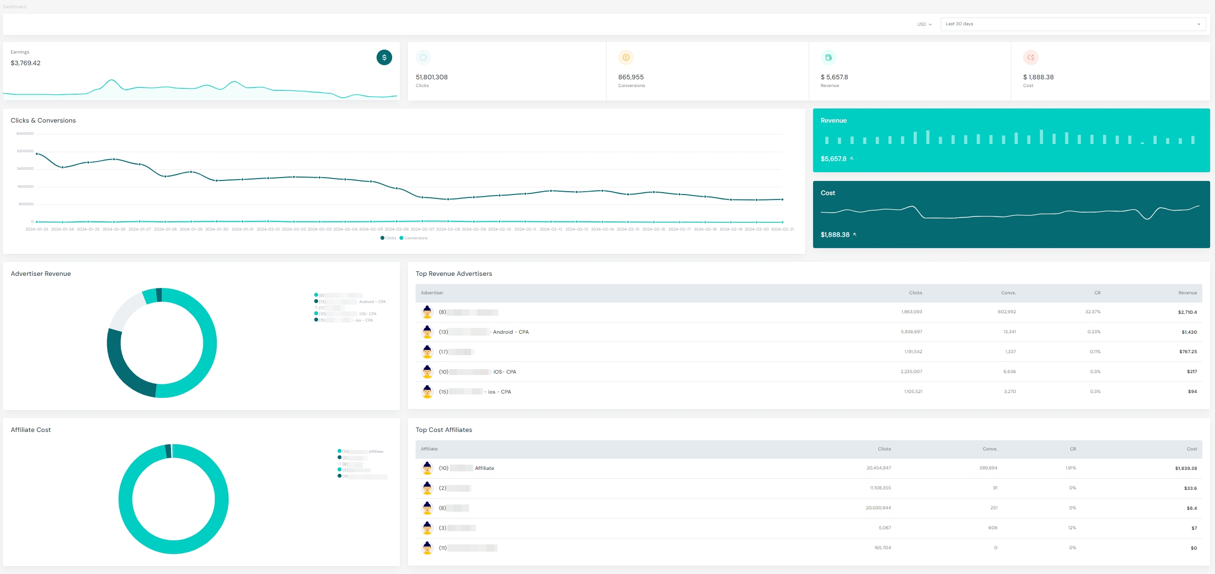Click the Cost line chart card
This screenshot has height=574, width=1215.
1011,215
